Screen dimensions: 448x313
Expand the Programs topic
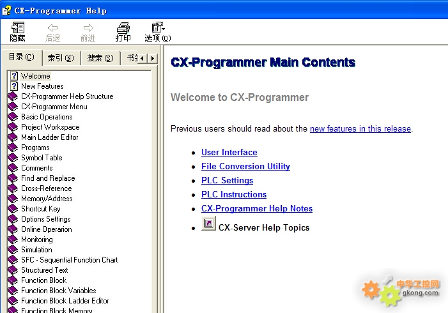[x=35, y=148]
